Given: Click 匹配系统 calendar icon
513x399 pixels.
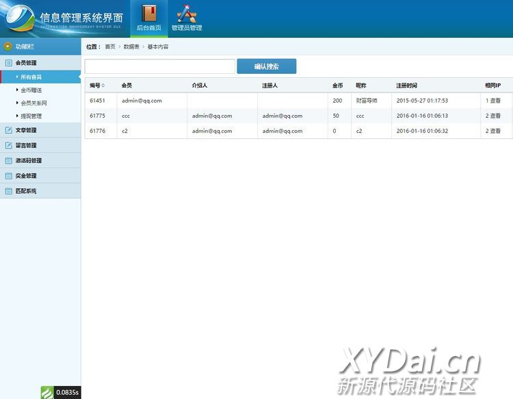Looking at the screenshot, I should (x=8, y=191).
